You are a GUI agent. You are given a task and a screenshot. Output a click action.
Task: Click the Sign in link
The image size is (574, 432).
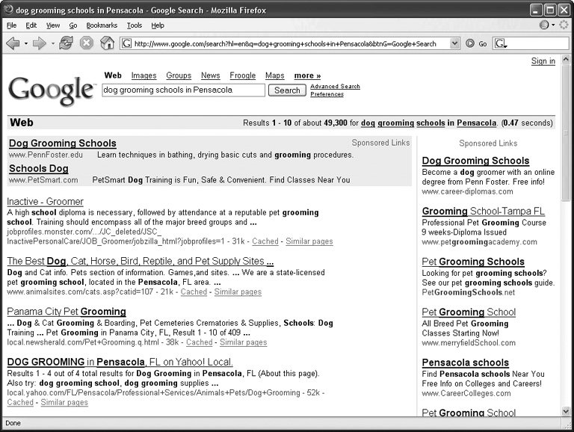543,61
